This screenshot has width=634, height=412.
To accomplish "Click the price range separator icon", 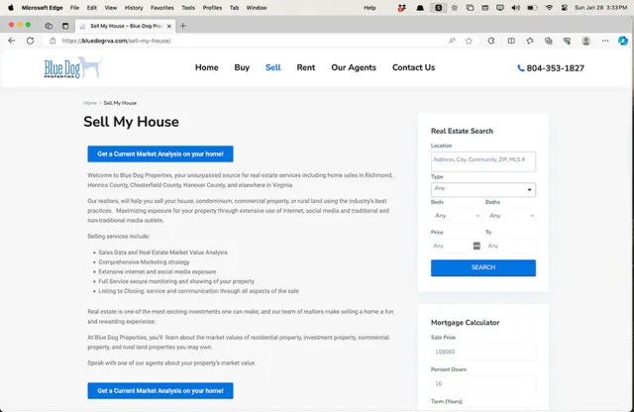I will 476,246.
